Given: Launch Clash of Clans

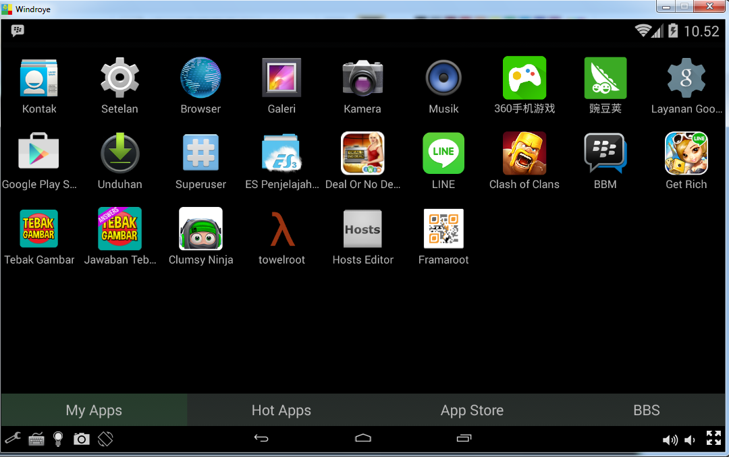Looking at the screenshot, I should 524,153.
